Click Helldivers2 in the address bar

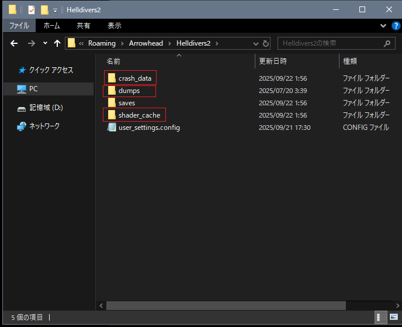pos(193,43)
